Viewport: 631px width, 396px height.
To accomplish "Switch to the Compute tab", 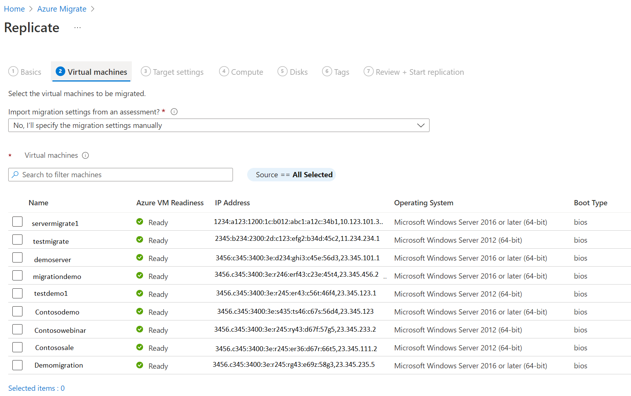I will 242,71.
